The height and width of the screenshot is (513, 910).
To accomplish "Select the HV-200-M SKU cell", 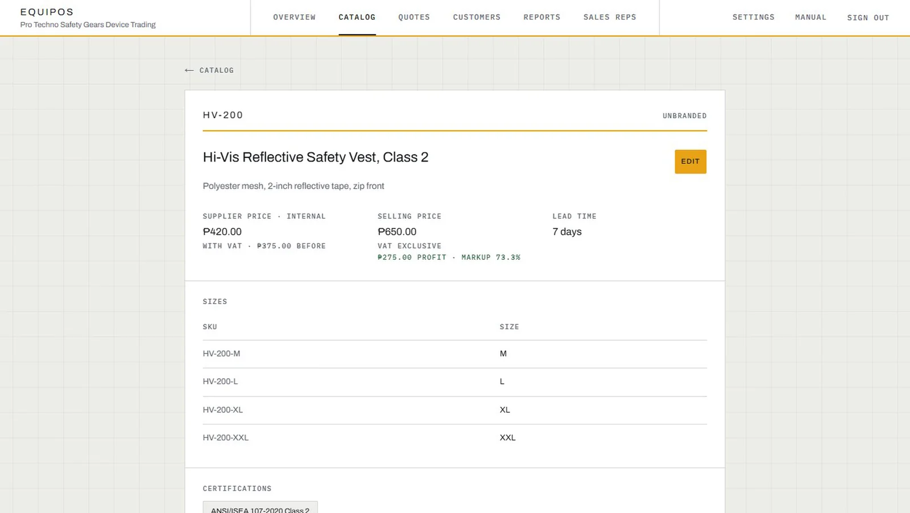I will coord(221,354).
